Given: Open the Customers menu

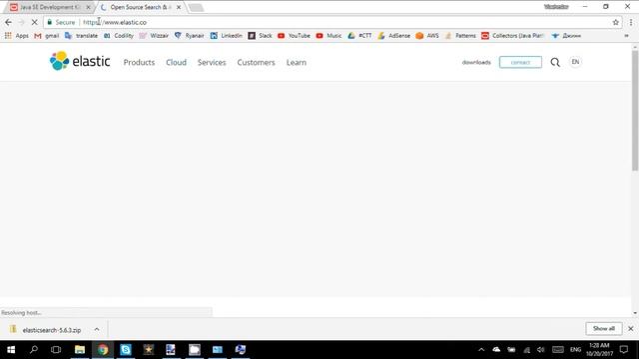Looking at the screenshot, I should (256, 62).
